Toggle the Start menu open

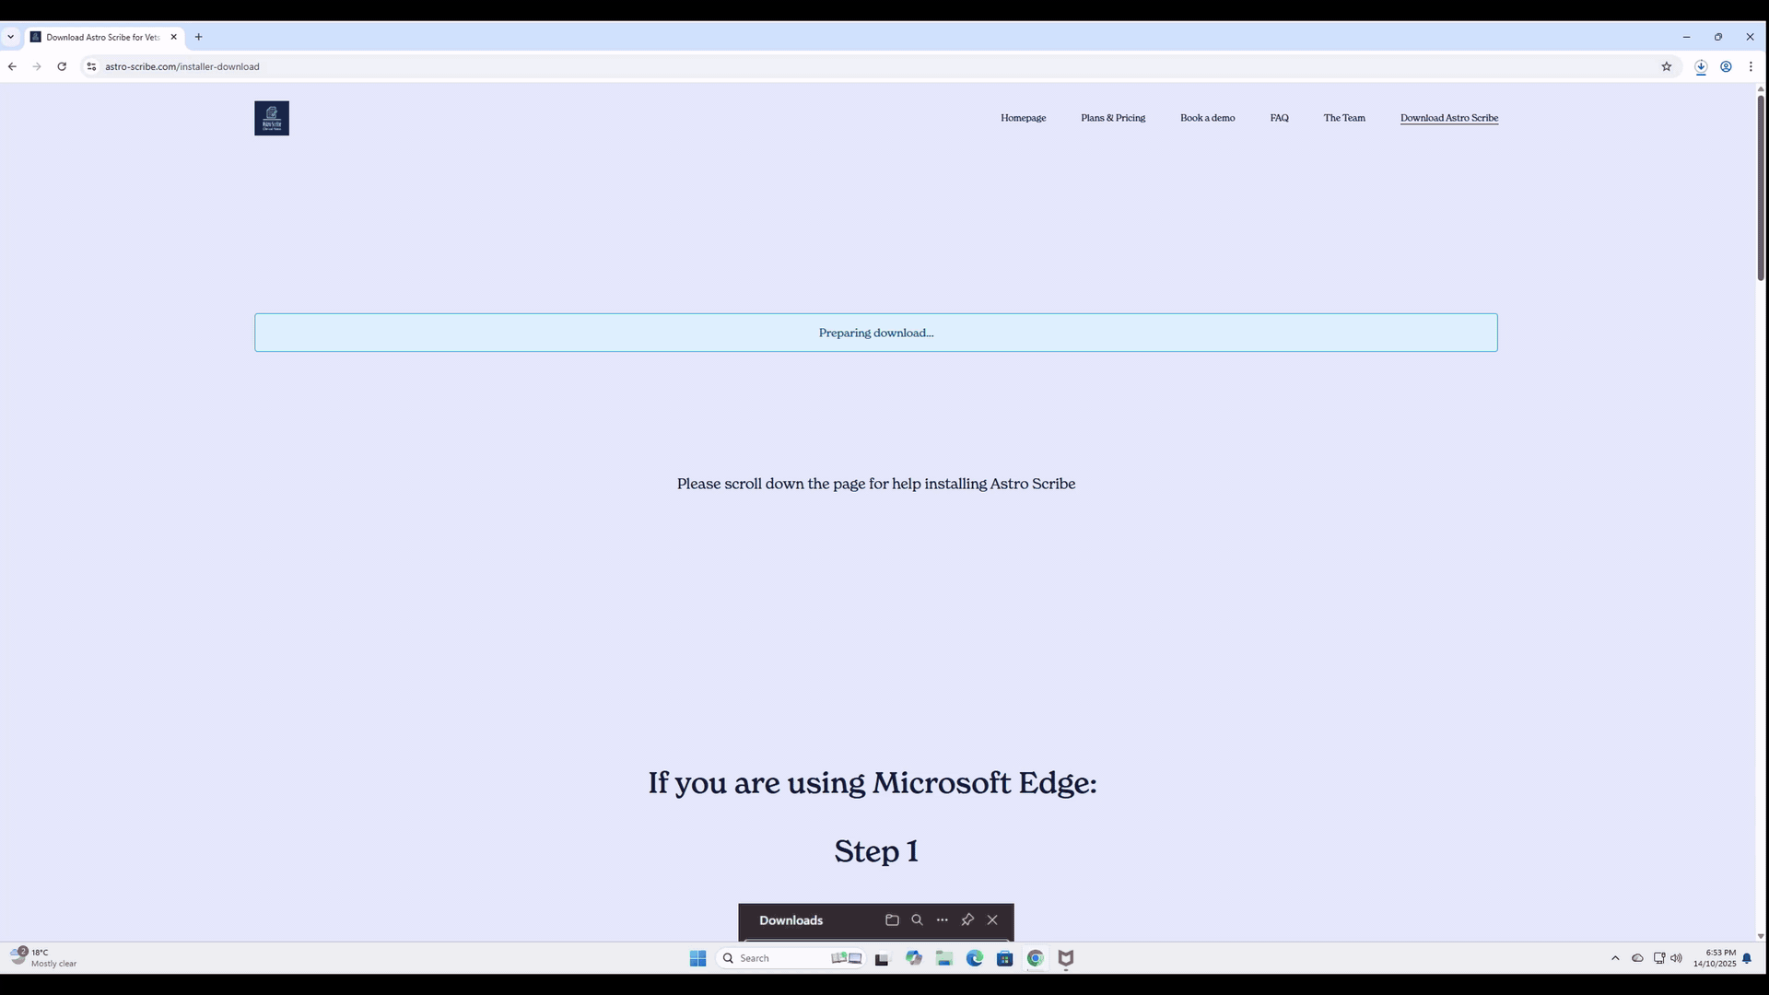(x=697, y=958)
